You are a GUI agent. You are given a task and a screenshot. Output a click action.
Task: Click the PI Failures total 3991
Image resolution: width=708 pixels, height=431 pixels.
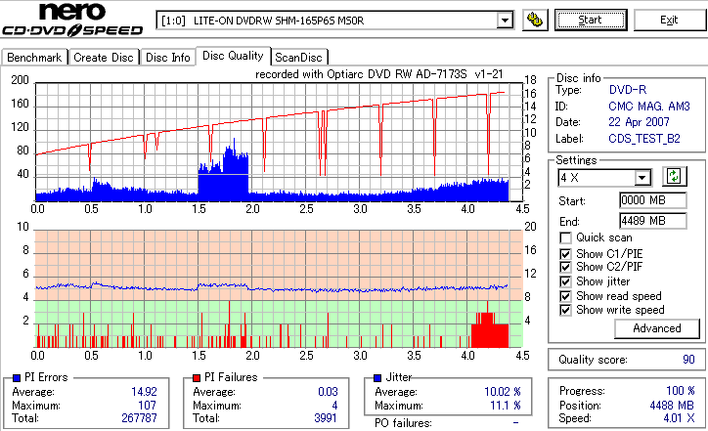[326, 418]
